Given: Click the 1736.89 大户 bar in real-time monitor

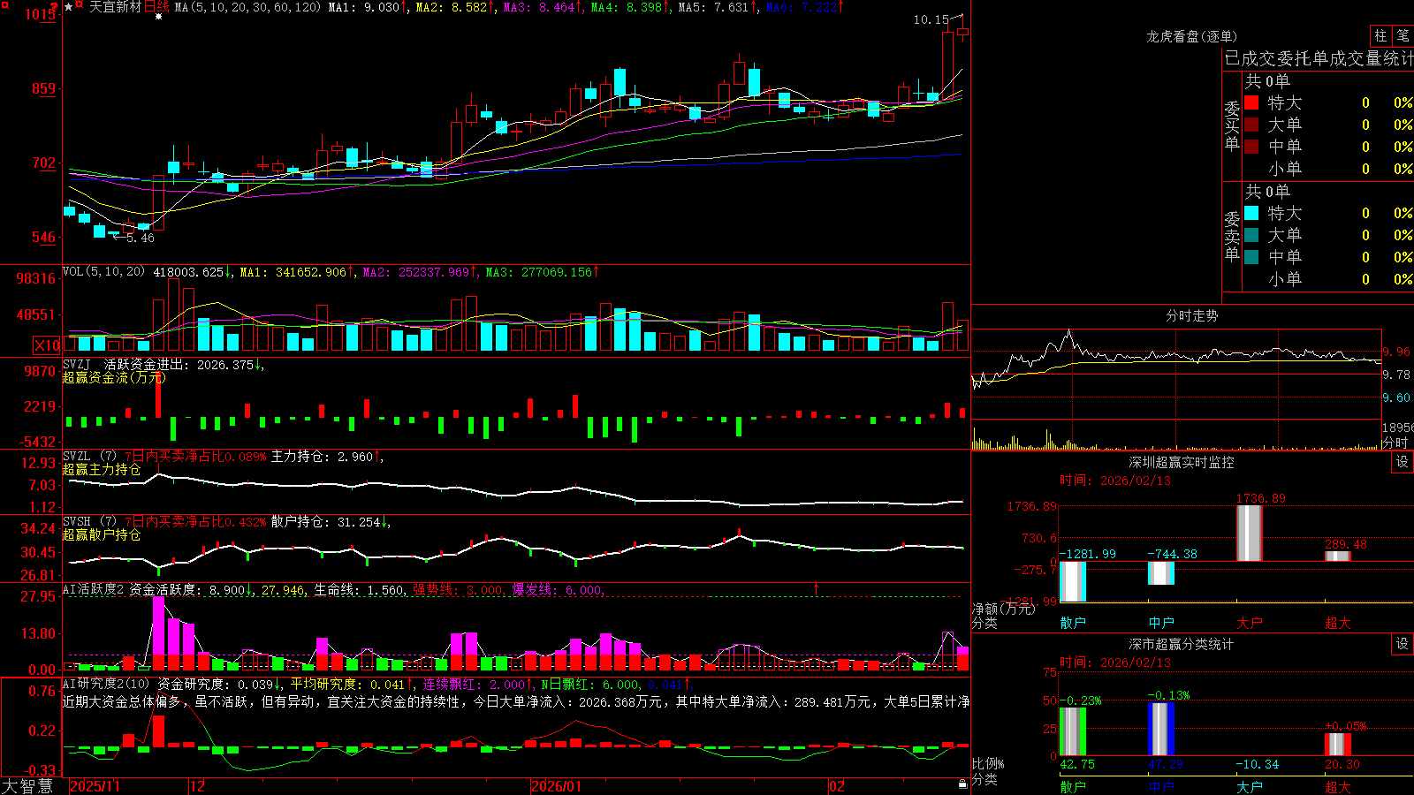Looking at the screenshot, I should (x=1249, y=533).
